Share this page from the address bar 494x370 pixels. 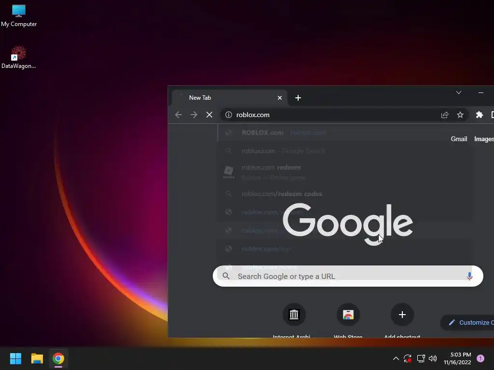point(444,115)
